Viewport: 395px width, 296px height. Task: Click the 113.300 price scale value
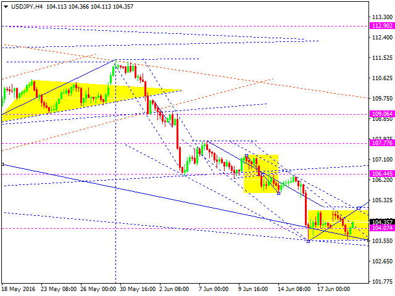tap(382, 17)
